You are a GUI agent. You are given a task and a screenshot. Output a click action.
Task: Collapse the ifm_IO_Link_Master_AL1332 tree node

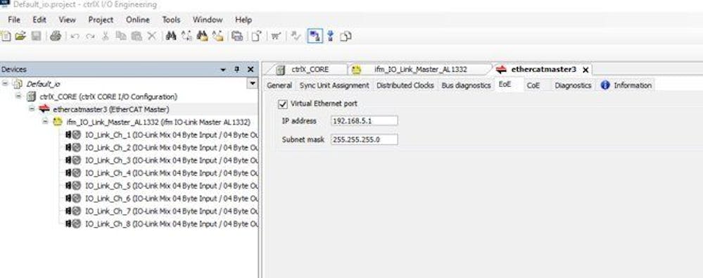(45, 122)
